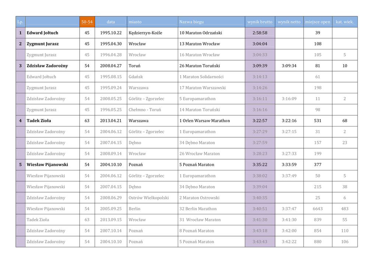Image resolution: width=377 pixels, height=267 pixels.
Task: Click the "Ostrów Wielkopolski" city cell
Action: [x=149, y=198]
